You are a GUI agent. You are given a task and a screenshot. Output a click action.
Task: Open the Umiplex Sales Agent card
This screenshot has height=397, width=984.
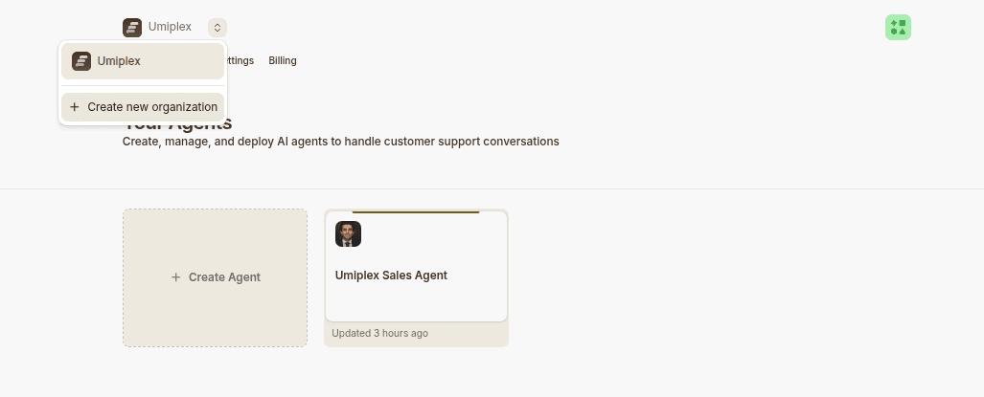[416, 277]
